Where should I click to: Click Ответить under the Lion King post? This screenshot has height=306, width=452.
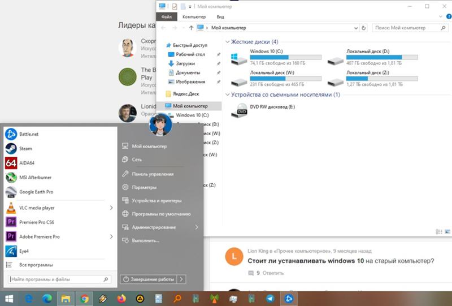click(273, 273)
